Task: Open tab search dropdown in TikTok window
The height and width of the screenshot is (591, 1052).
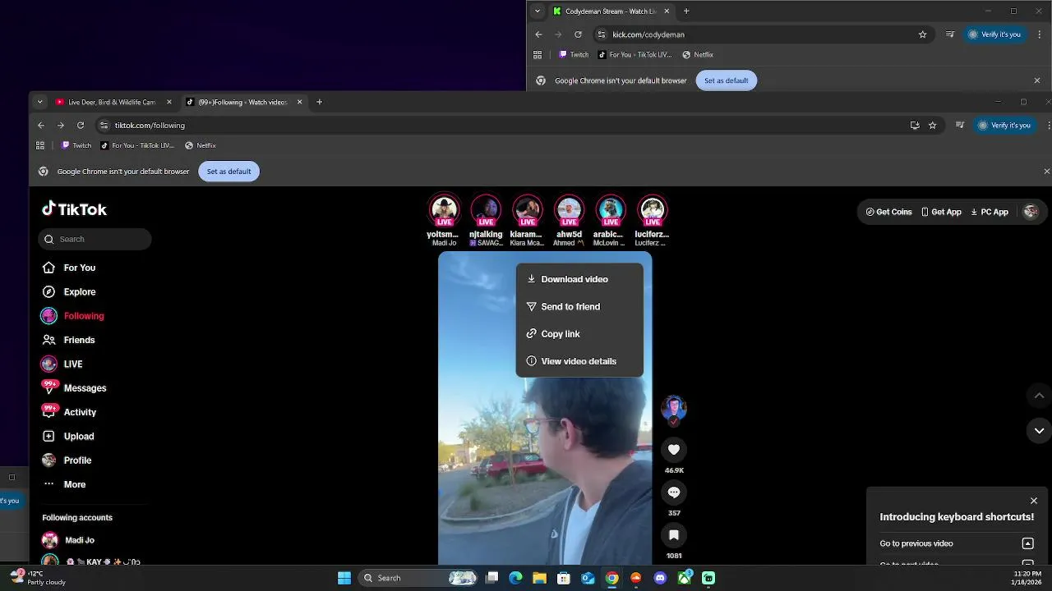Action: click(39, 102)
